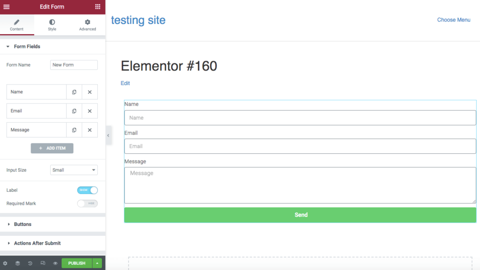Click the Add Item button
The height and width of the screenshot is (270, 480).
(52, 148)
